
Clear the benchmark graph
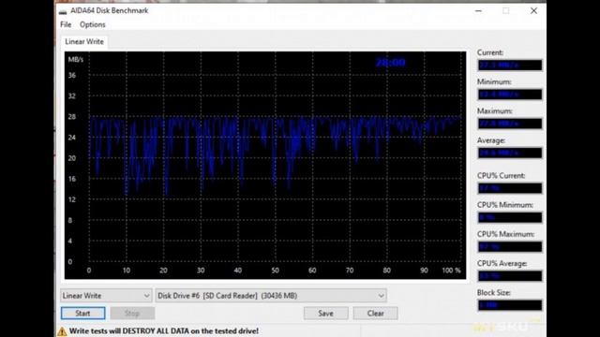pyautogui.click(x=375, y=314)
